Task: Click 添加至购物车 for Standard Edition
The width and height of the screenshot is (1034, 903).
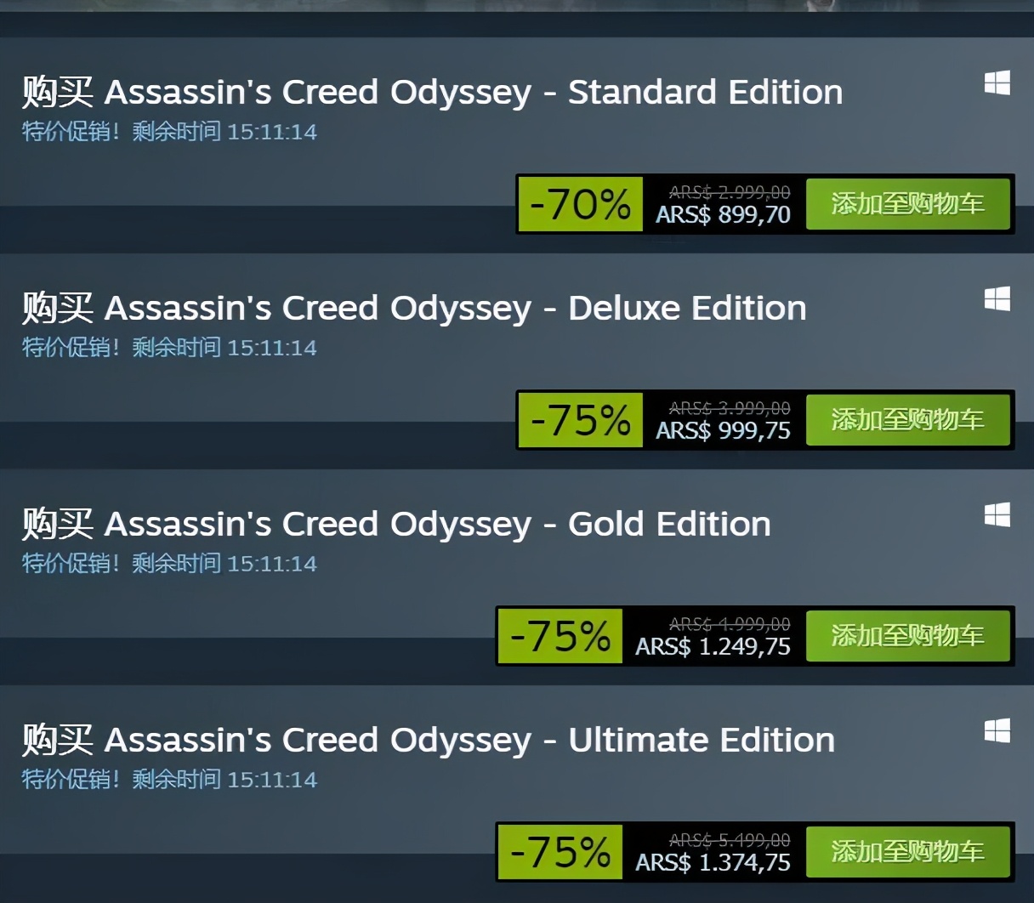Action: point(908,204)
